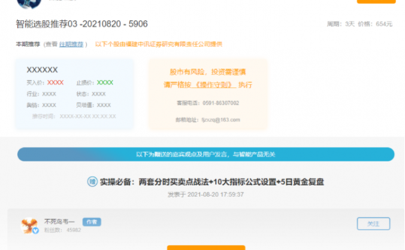The width and height of the screenshot is (405, 250).
Task: Click the 价格: 654元 text
Action: 375,24
